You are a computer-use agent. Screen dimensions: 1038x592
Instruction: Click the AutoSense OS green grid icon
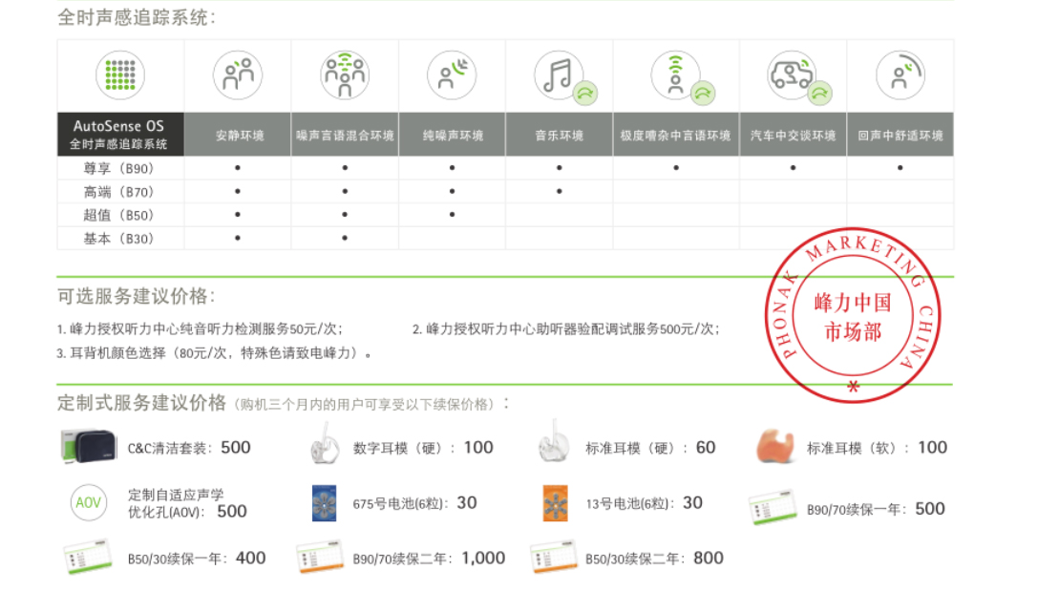pyautogui.click(x=119, y=74)
